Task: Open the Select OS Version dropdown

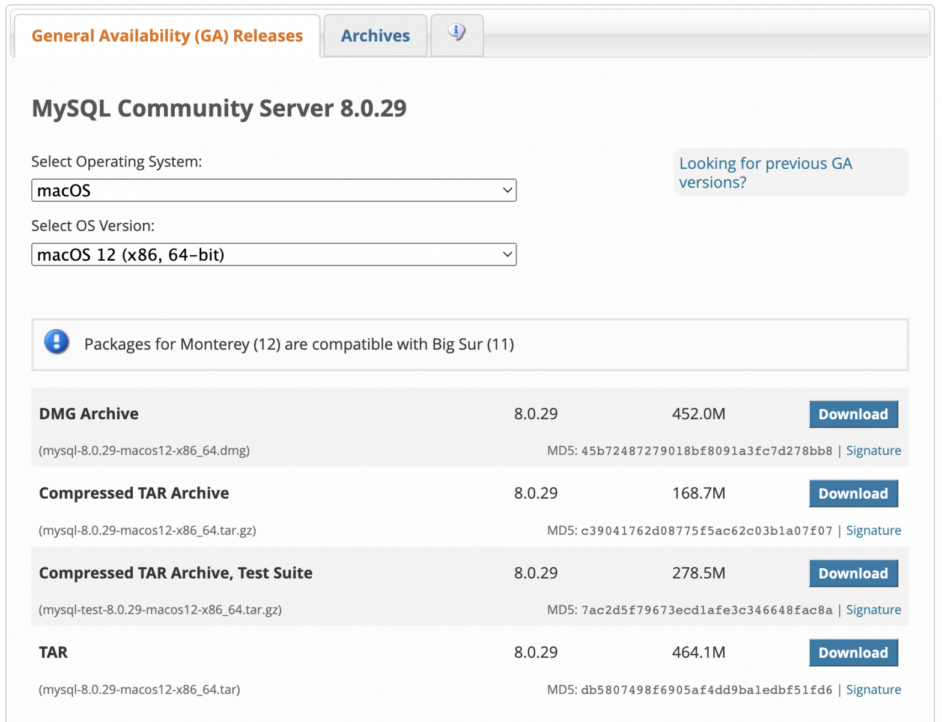Action: tap(273, 255)
